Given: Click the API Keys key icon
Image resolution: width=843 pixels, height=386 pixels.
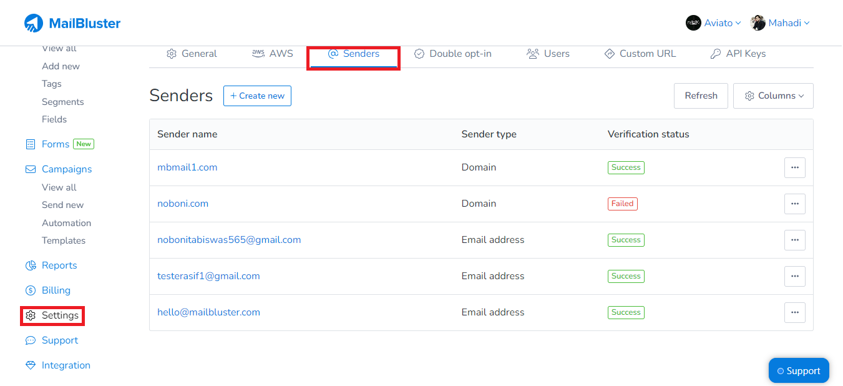Looking at the screenshot, I should (x=714, y=54).
